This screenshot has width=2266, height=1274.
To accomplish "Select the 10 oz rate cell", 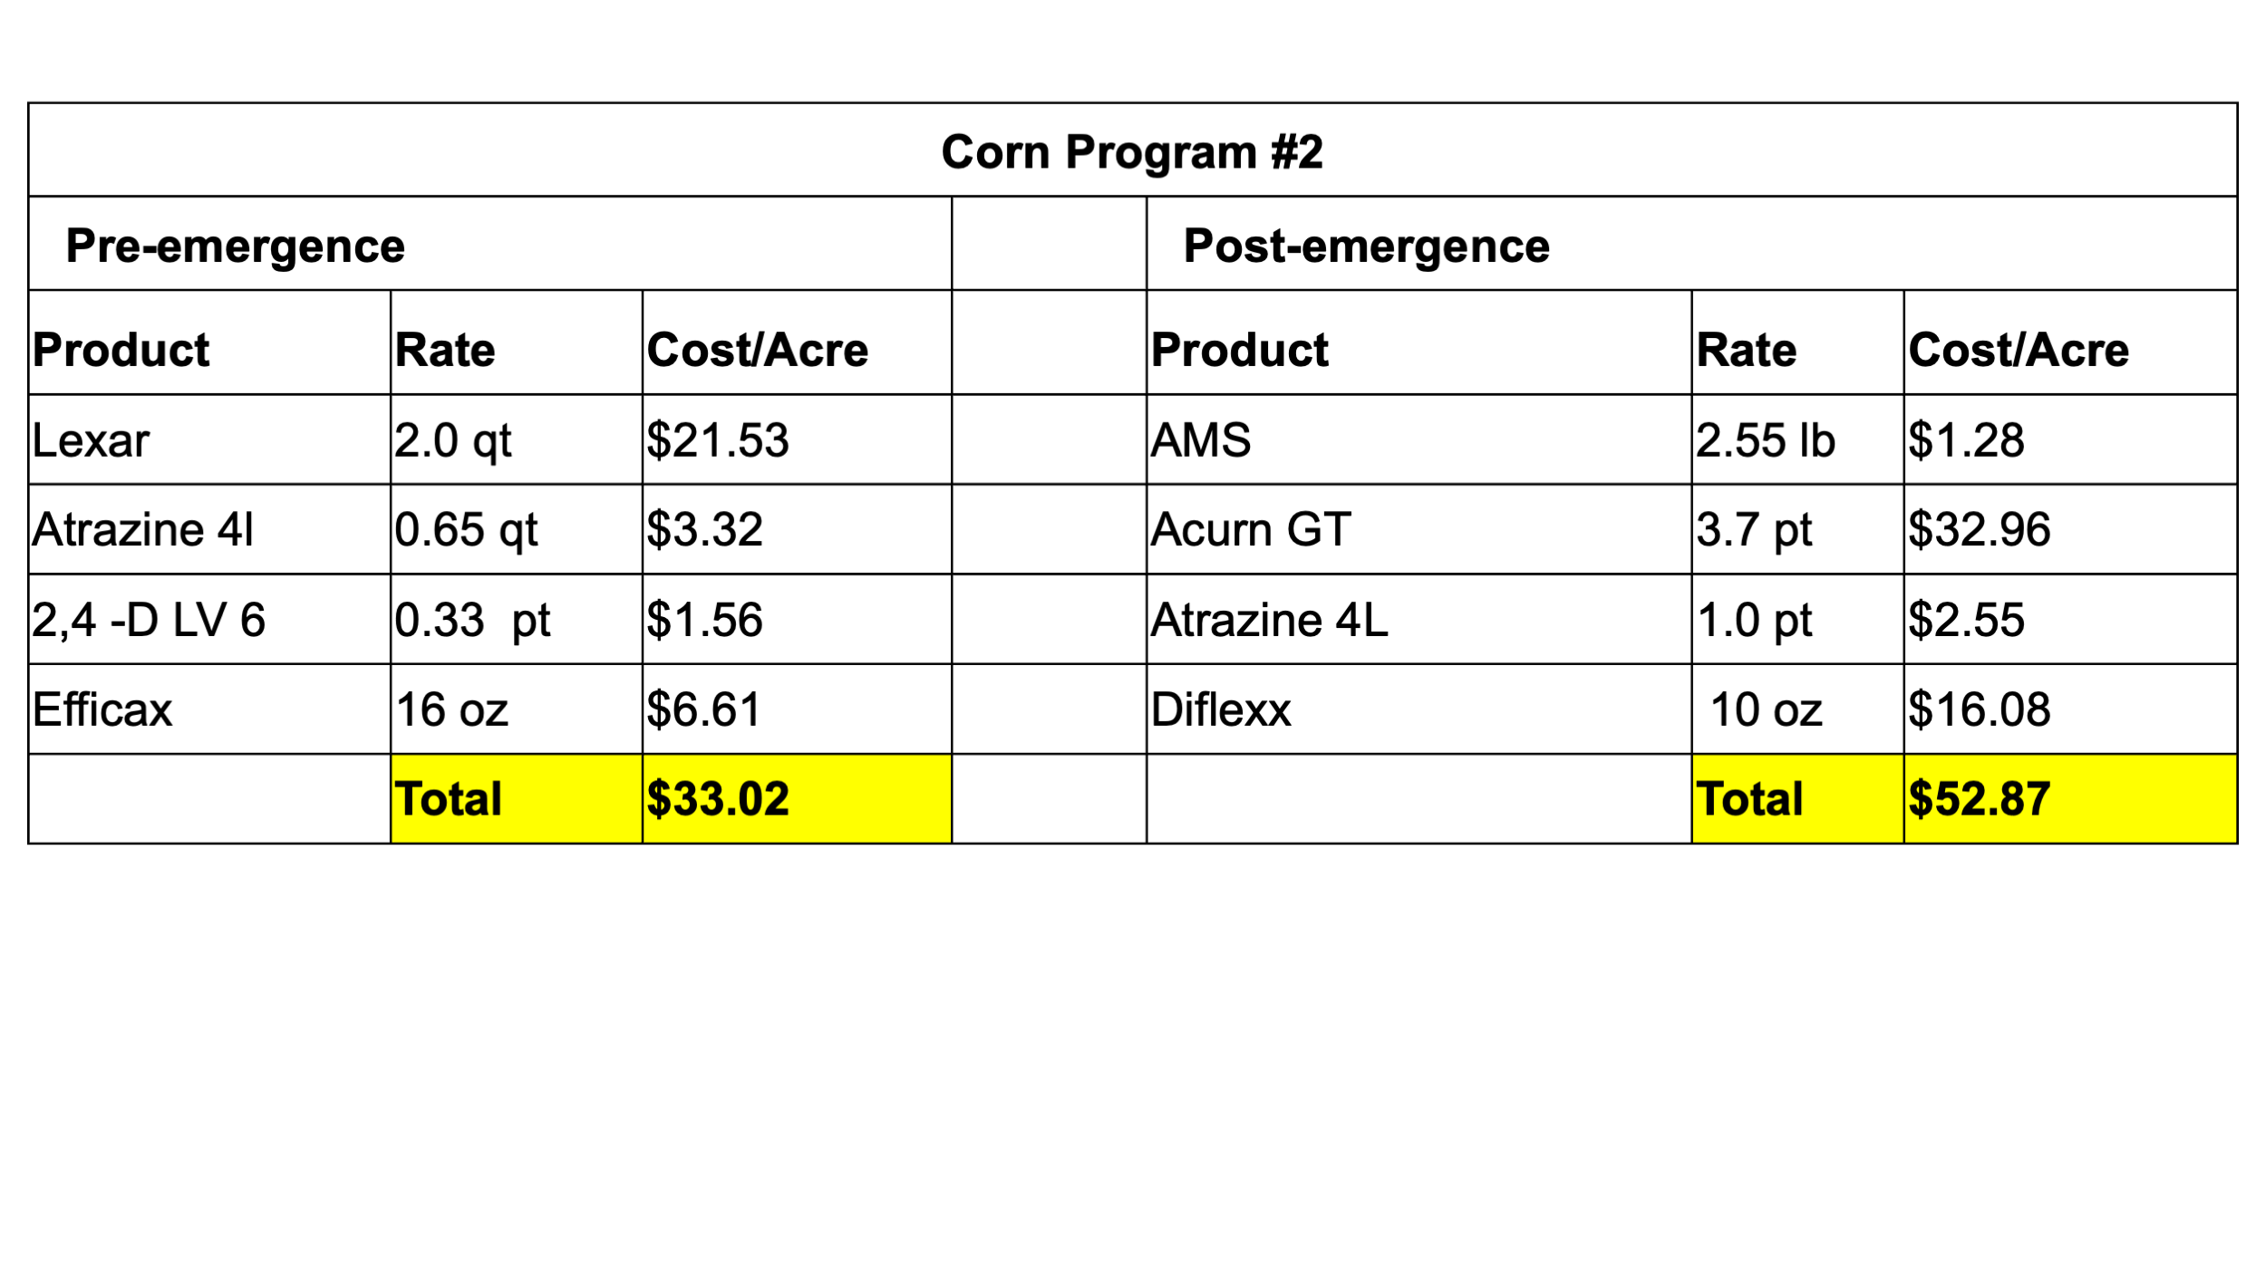I will (x=1798, y=709).
